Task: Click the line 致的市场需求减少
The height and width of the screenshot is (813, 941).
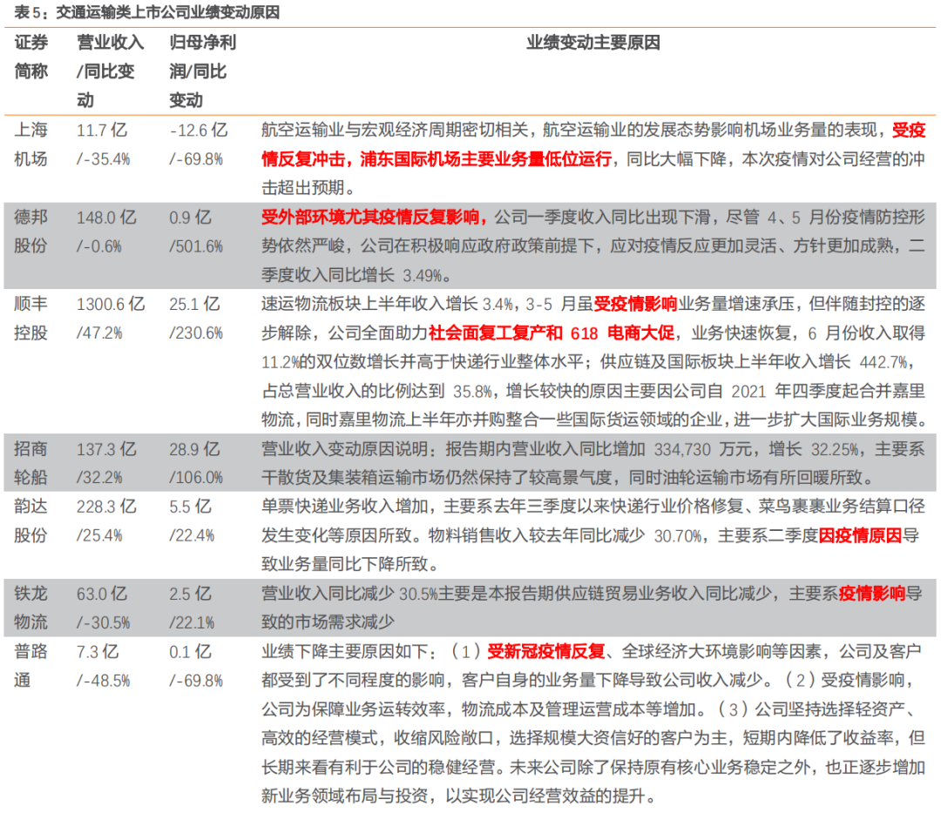Action: (328, 622)
